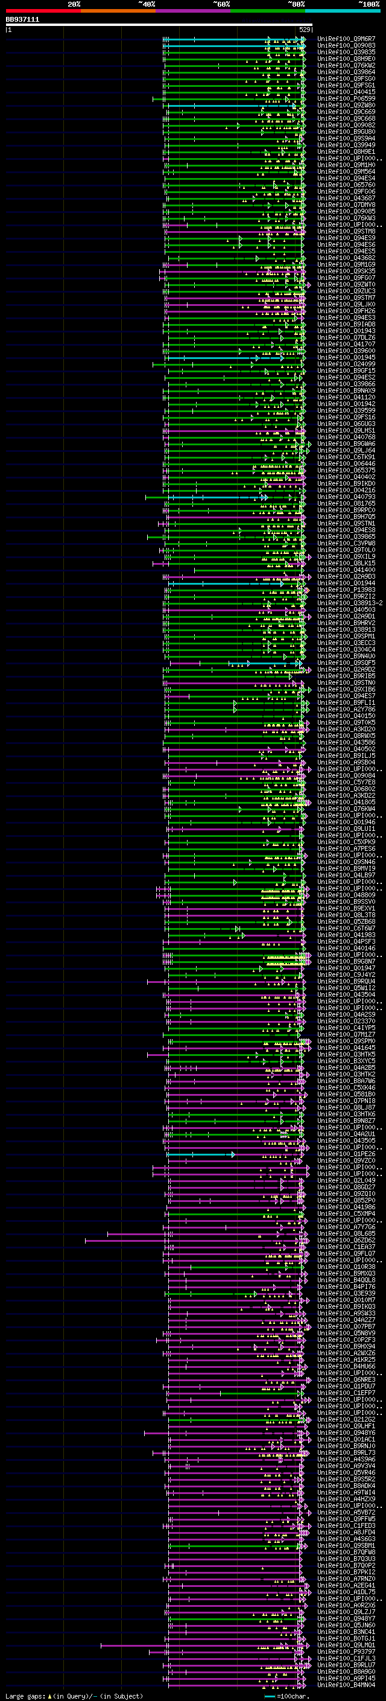Select the UniRef100_Q9ZW80 label
The image size is (386, 1701).
pos(346,105)
